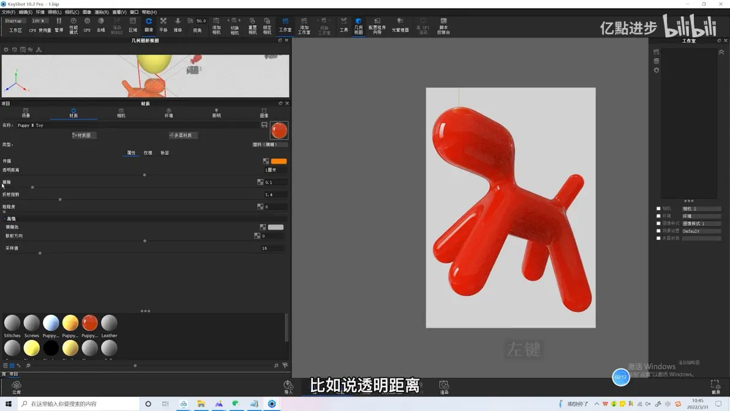This screenshot has height=411, width=730.
Task: Click the 渲染 render icon at bottom
Action: click(443, 386)
